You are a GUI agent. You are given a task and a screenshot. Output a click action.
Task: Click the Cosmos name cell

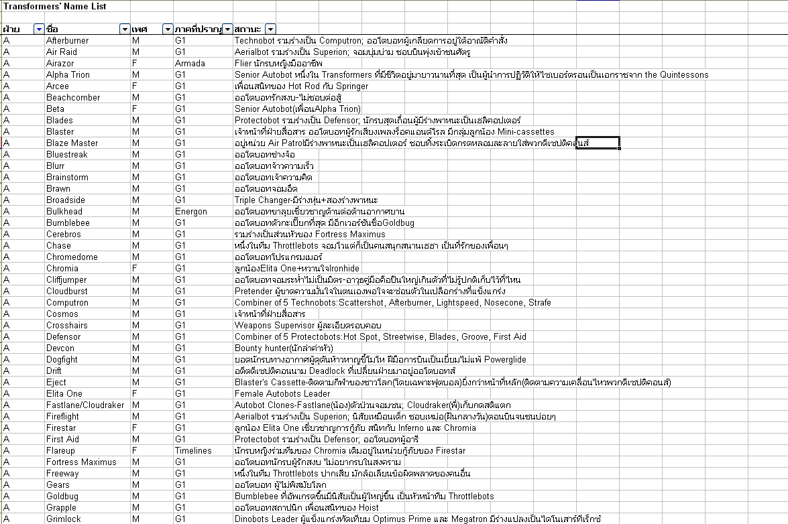point(87,314)
